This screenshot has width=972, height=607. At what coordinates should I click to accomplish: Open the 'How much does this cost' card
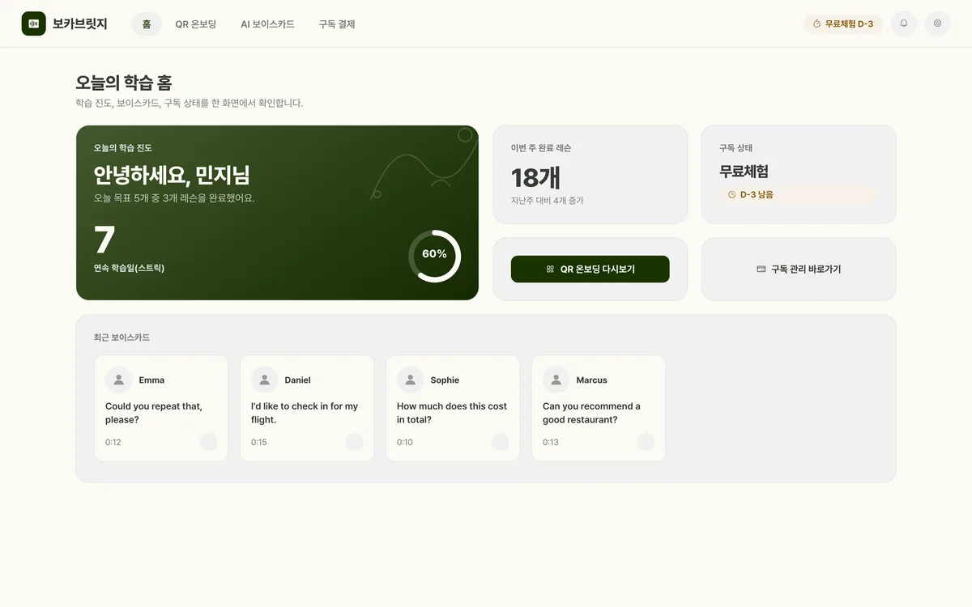click(453, 408)
